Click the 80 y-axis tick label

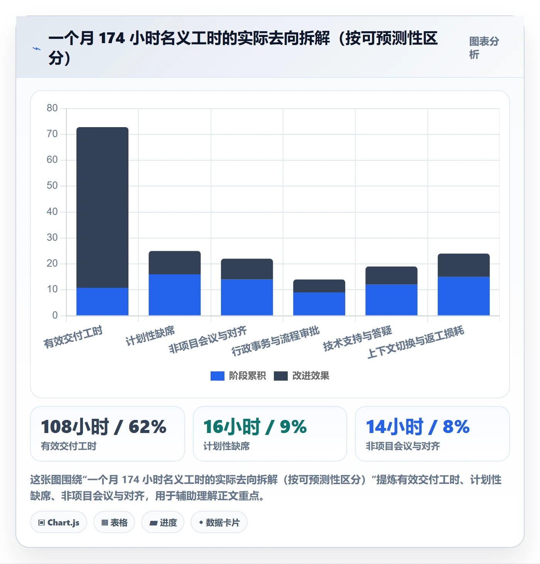(52, 108)
